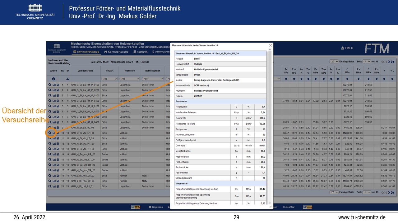The image size is (398, 223).
Task: Go to next page using bottom pagination arrow
Action: pos(389,192)
